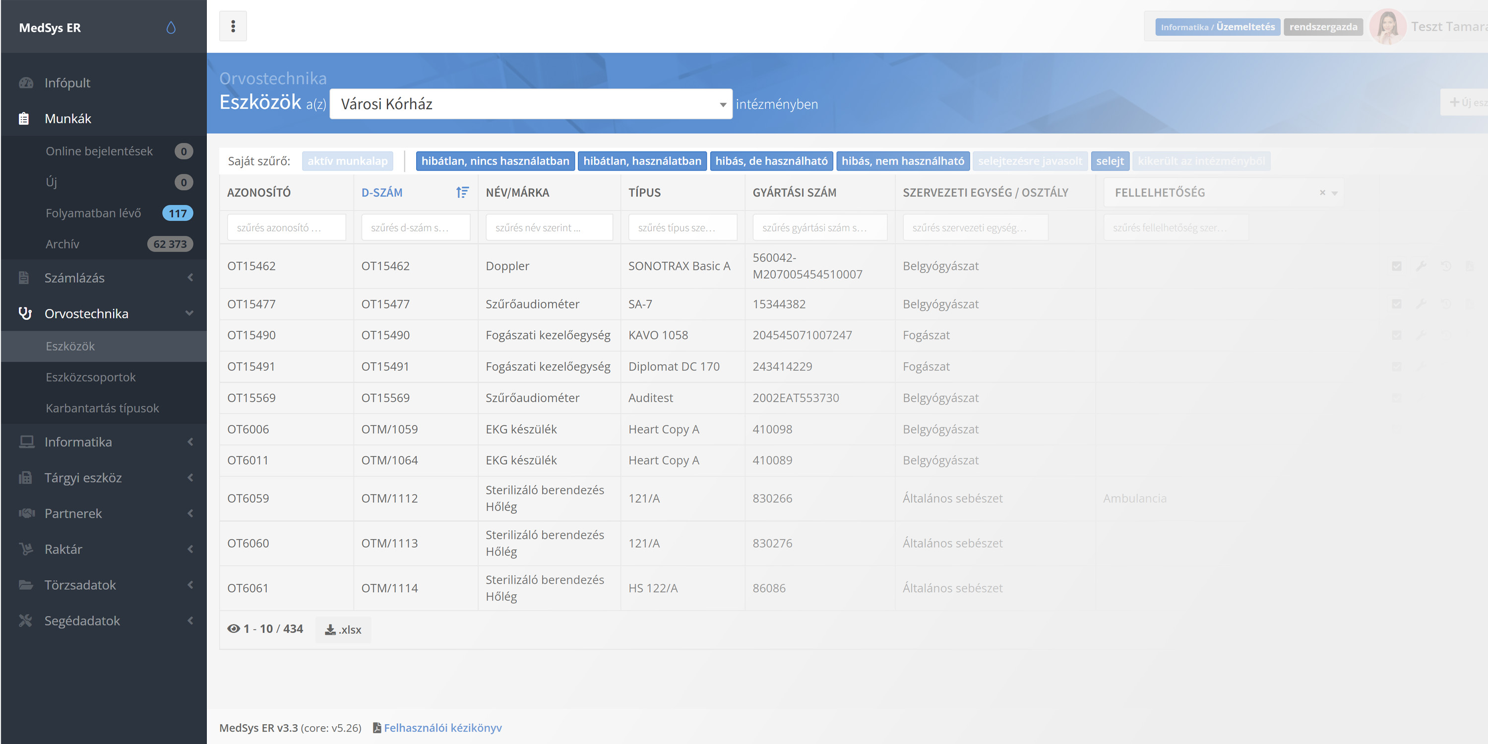
Task: Click the D-SZÁM sort order icon
Action: pyautogui.click(x=462, y=192)
